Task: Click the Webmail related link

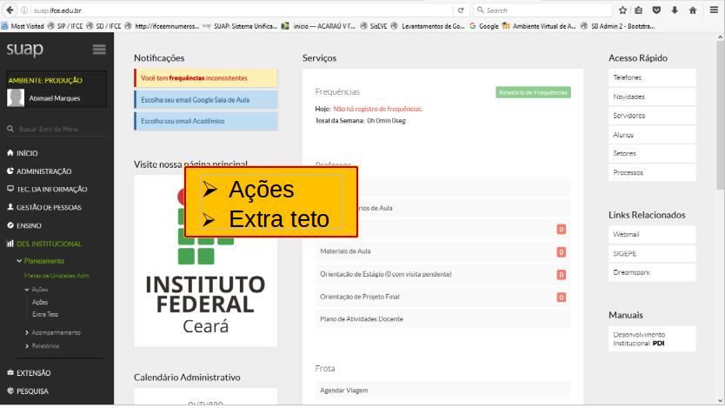Action: click(x=625, y=234)
